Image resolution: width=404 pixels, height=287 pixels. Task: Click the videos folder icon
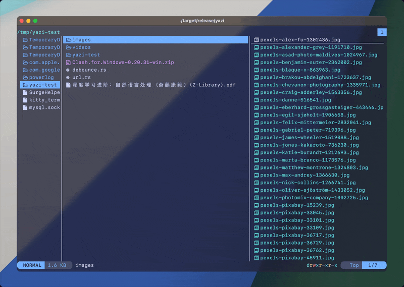tap(68, 47)
